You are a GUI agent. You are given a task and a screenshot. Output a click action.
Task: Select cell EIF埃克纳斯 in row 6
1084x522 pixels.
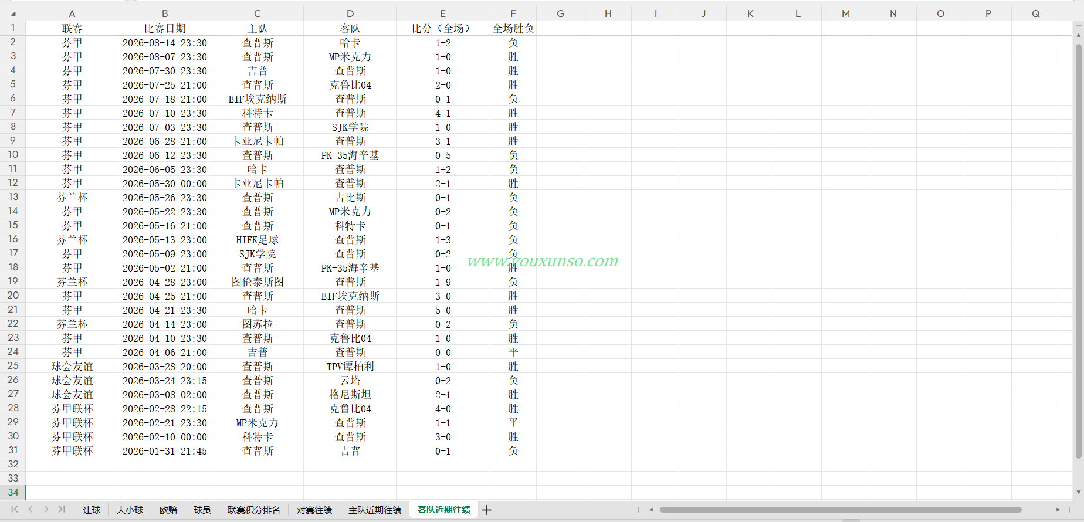[x=258, y=99]
